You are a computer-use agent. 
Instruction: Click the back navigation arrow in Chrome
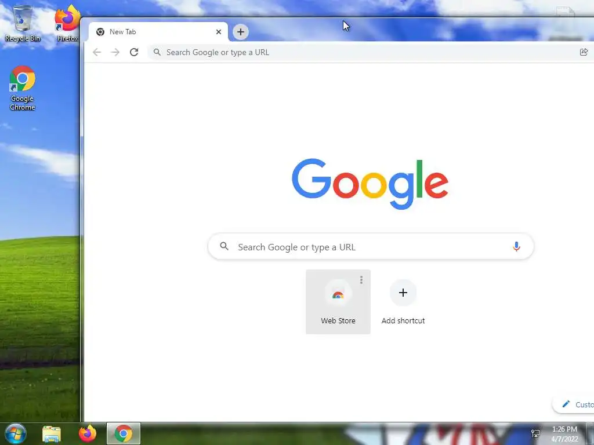point(97,52)
